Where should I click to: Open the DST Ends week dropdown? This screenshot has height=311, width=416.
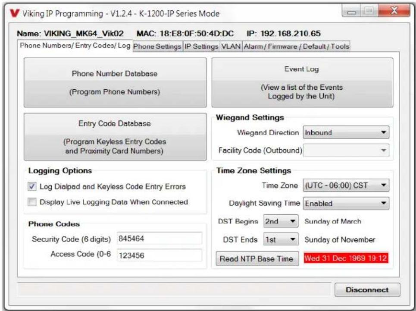tap(281, 239)
